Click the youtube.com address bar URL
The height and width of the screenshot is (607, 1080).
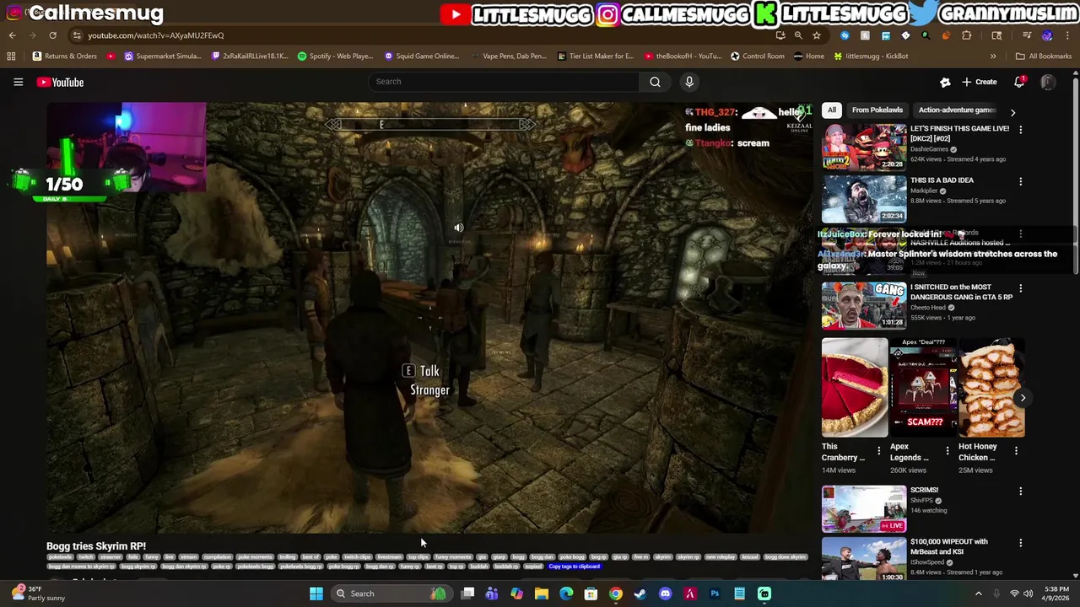coord(156,35)
